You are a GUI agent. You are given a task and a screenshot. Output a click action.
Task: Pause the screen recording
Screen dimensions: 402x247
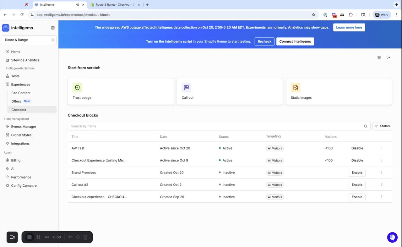(38, 237)
